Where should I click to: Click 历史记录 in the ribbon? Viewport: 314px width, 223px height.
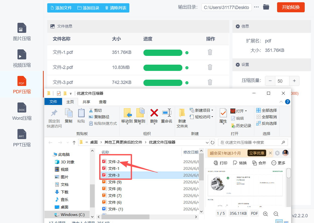click(241, 126)
